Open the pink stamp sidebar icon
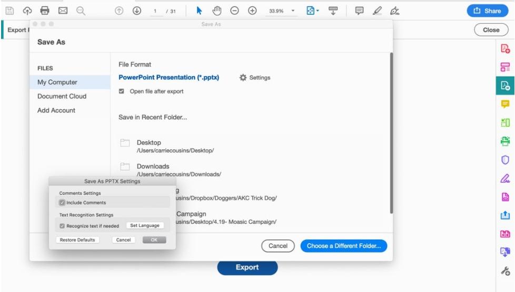This screenshot has height=292, width=515. (505, 234)
